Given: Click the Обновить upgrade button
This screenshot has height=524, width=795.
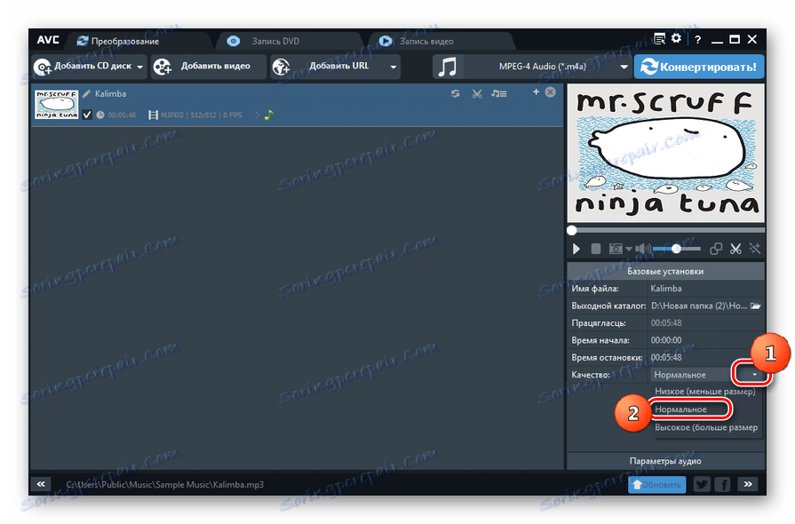Looking at the screenshot, I should click(x=657, y=484).
